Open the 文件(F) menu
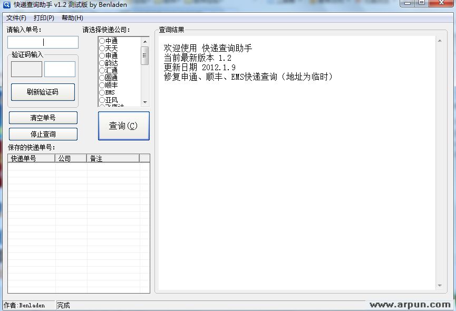The image size is (456, 311). pos(16,18)
